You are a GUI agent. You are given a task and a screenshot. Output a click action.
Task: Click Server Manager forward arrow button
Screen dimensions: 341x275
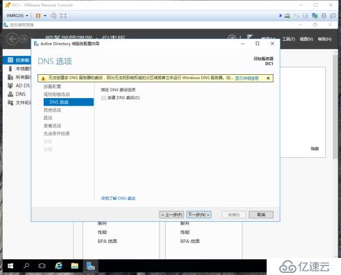pos(23,39)
